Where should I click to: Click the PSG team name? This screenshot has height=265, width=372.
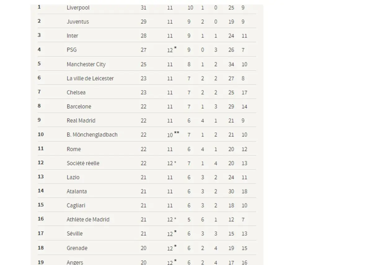click(72, 50)
